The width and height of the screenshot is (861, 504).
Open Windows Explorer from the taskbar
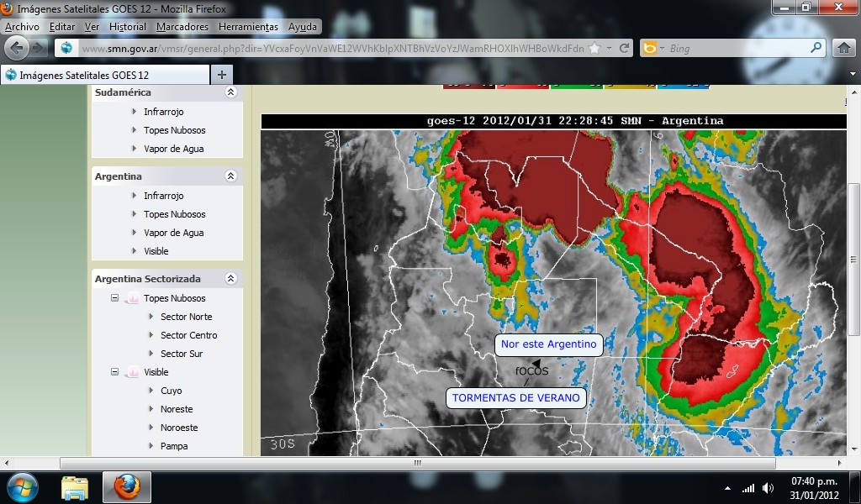[75, 486]
